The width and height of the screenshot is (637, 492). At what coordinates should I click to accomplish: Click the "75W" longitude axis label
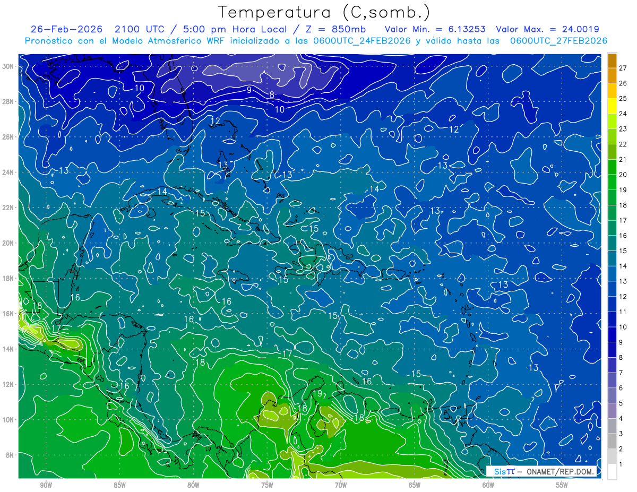click(x=267, y=486)
